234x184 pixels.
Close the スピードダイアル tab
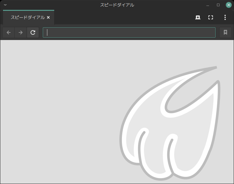coord(48,17)
